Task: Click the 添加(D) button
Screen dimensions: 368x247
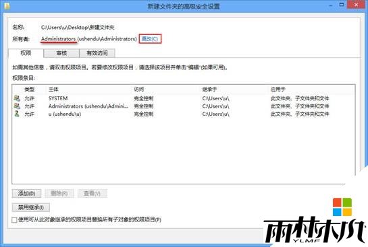Action: (26, 193)
